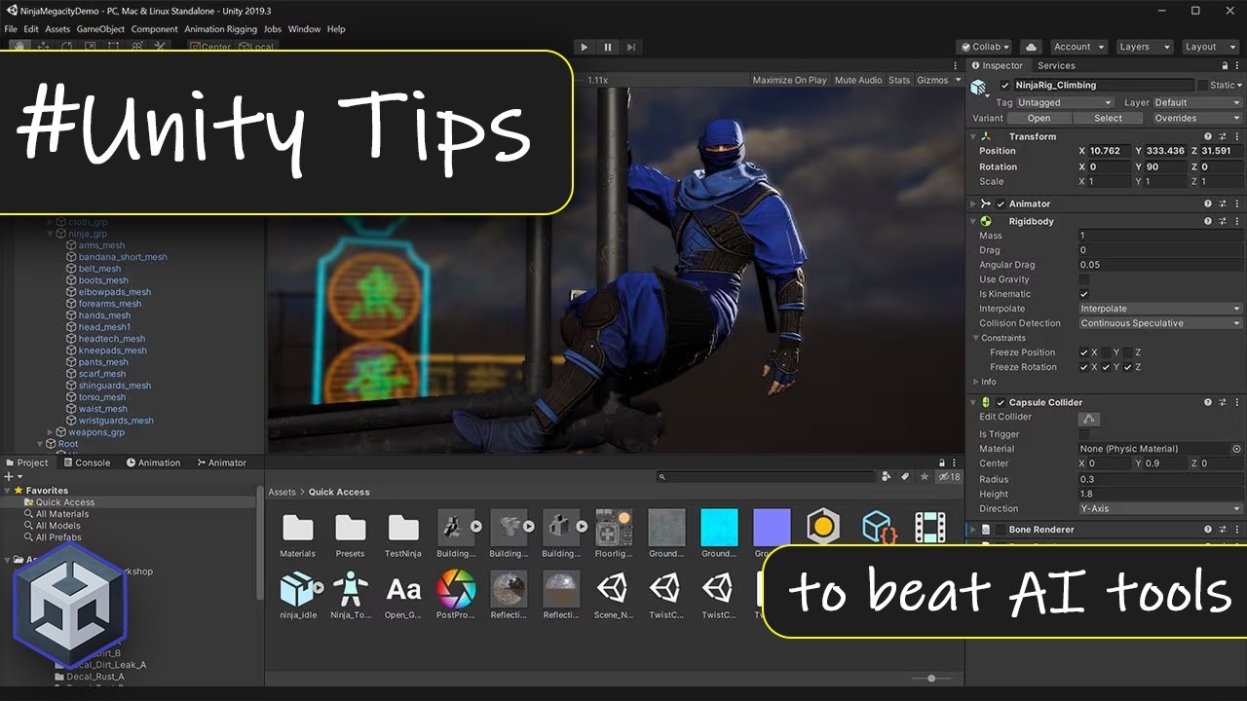Image resolution: width=1247 pixels, height=701 pixels.
Task: Click the favorites star icon in the Project toolbar
Action: pyautogui.click(x=925, y=477)
